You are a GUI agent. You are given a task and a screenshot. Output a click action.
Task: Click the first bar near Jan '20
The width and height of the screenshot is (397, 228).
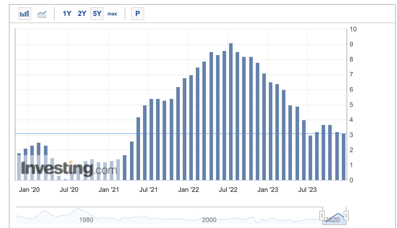[19, 167]
